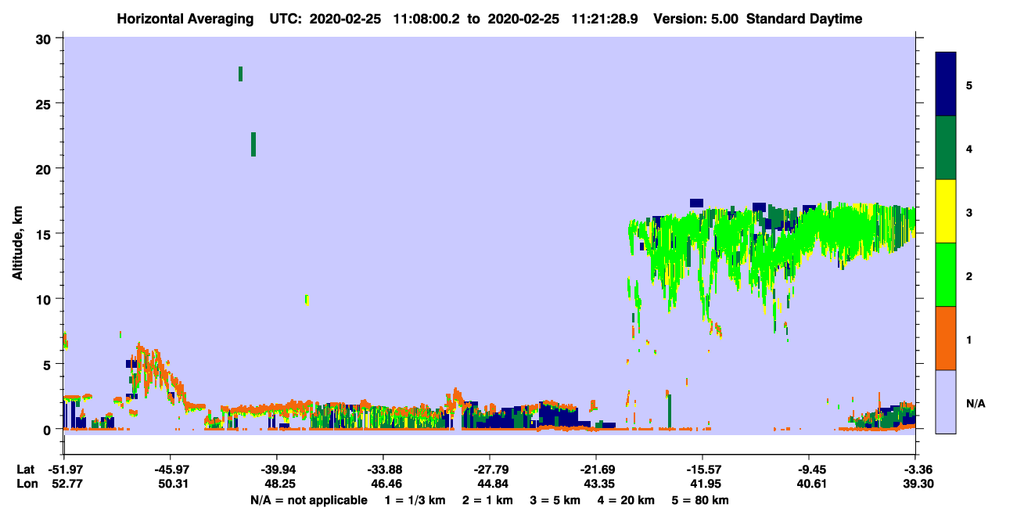Screen dimensions: 1017x522
Task: Click the latitude value -9.45
Action: pyautogui.click(x=811, y=470)
